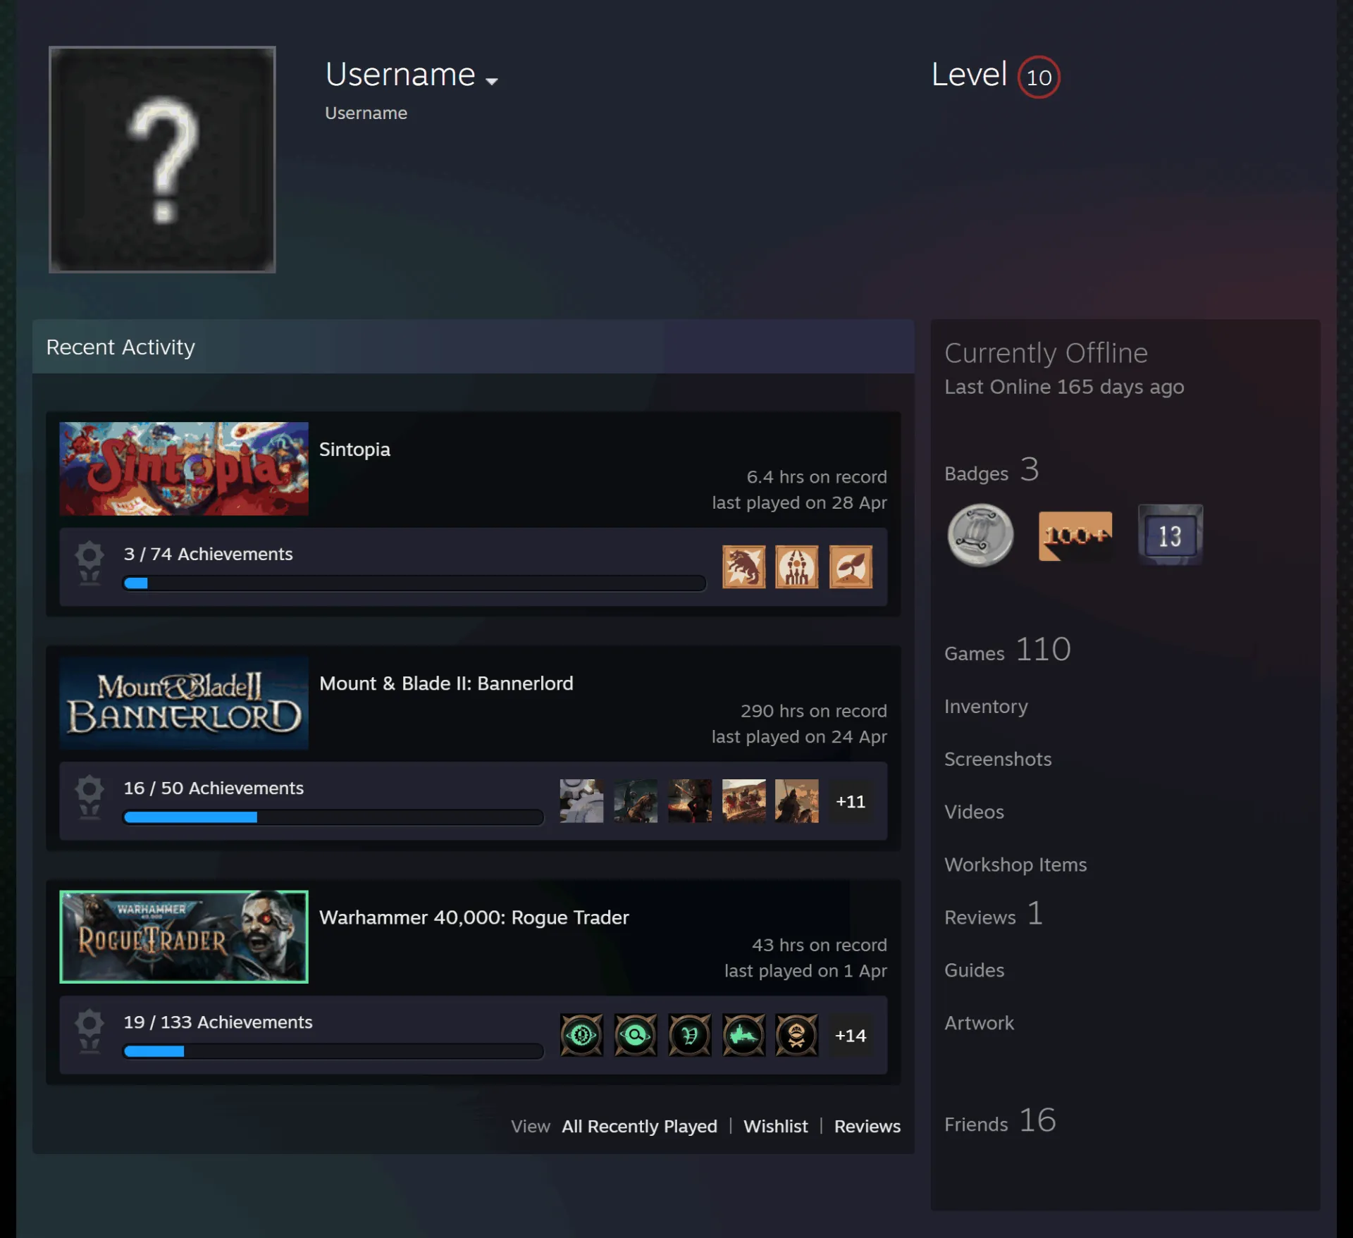Viewport: 1353px width, 1238px height.
Task: Click the Level 10 badge circle
Action: click(x=1039, y=77)
